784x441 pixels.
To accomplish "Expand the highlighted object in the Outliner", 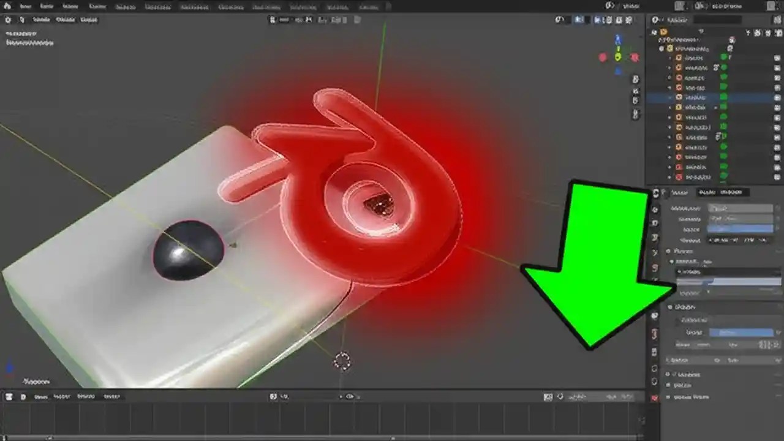I will (669, 97).
